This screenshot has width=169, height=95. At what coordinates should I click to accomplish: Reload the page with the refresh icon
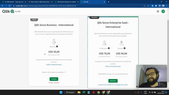click(10, 6)
